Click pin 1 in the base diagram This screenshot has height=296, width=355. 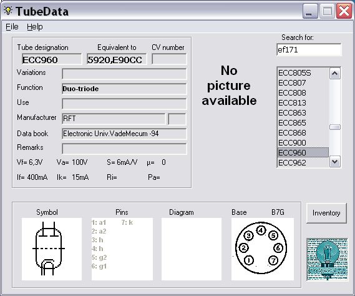[248, 260]
